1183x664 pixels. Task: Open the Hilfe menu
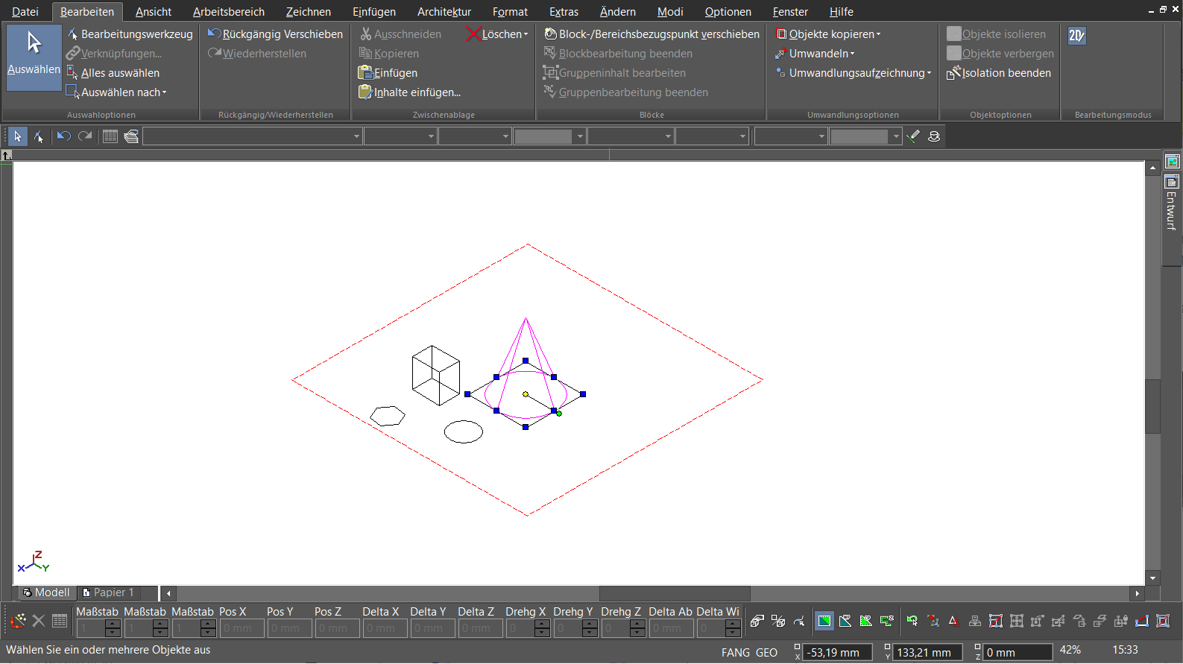click(x=842, y=12)
